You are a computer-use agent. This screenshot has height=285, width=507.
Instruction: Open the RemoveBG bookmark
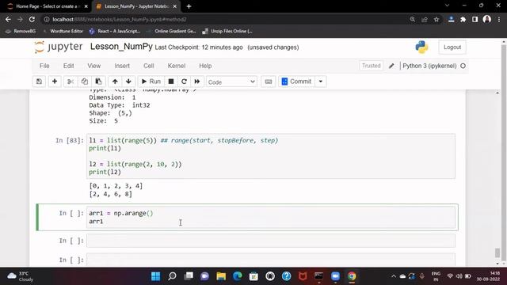click(21, 32)
